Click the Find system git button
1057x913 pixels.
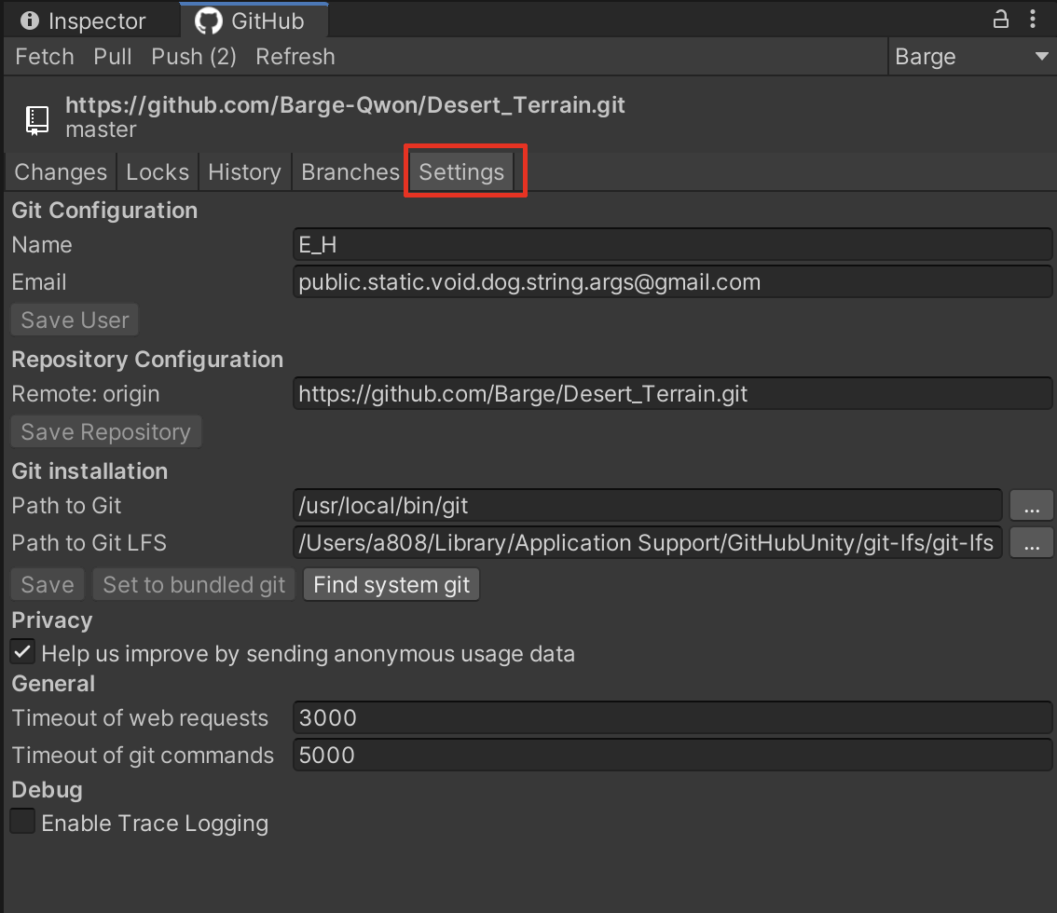(x=391, y=585)
